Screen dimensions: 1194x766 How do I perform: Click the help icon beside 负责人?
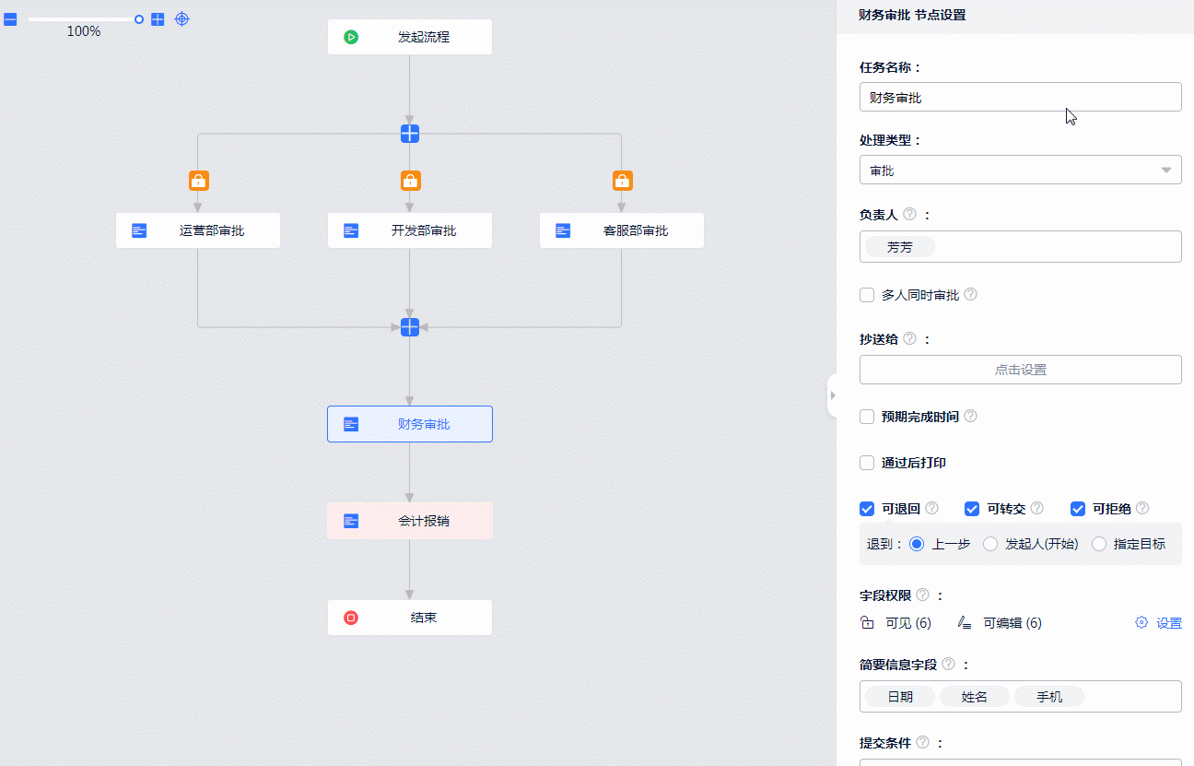tap(909, 214)
